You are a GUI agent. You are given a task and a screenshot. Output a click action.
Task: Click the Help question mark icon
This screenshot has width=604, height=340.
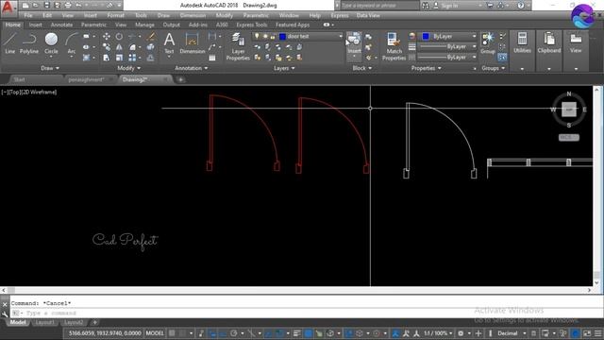(x=521, y=6)
